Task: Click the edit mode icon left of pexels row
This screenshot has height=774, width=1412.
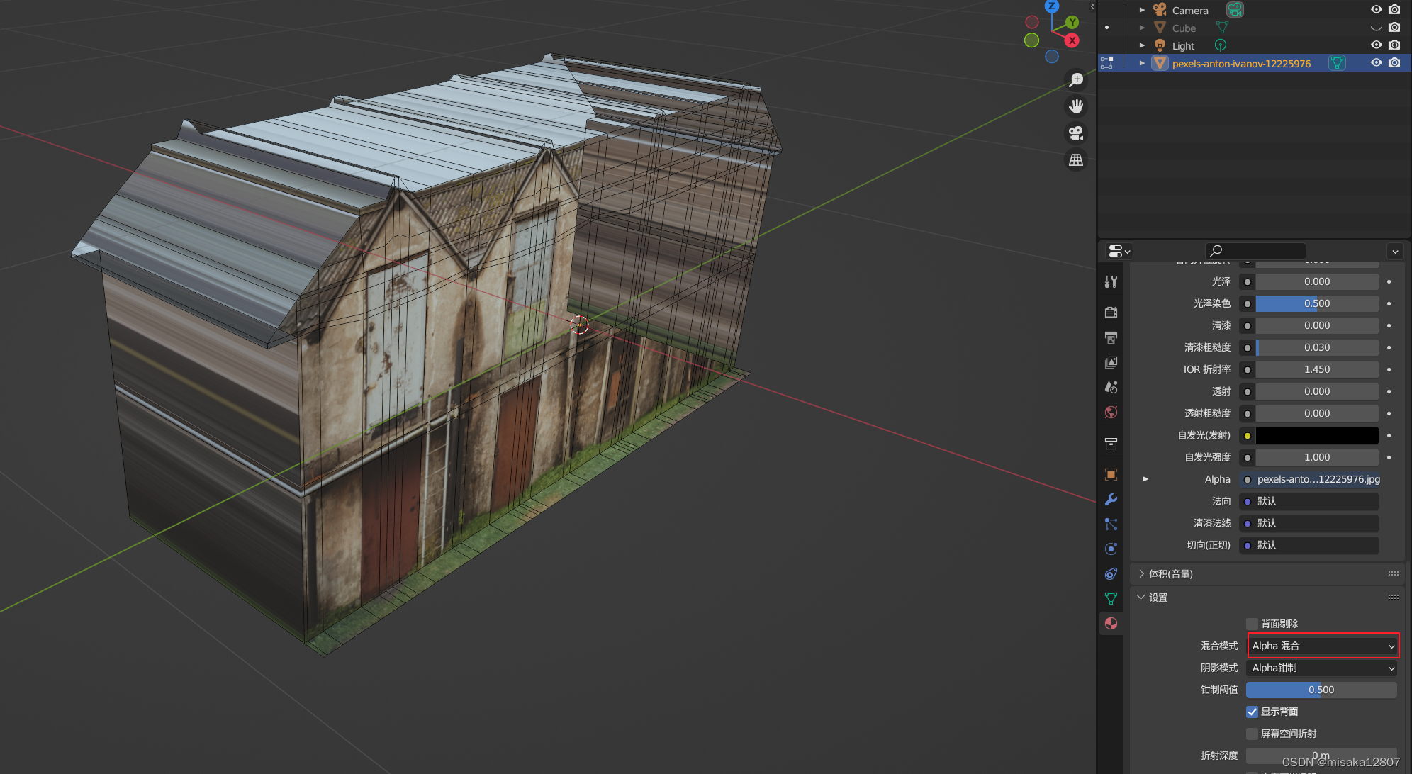Action: (1106, 63)
